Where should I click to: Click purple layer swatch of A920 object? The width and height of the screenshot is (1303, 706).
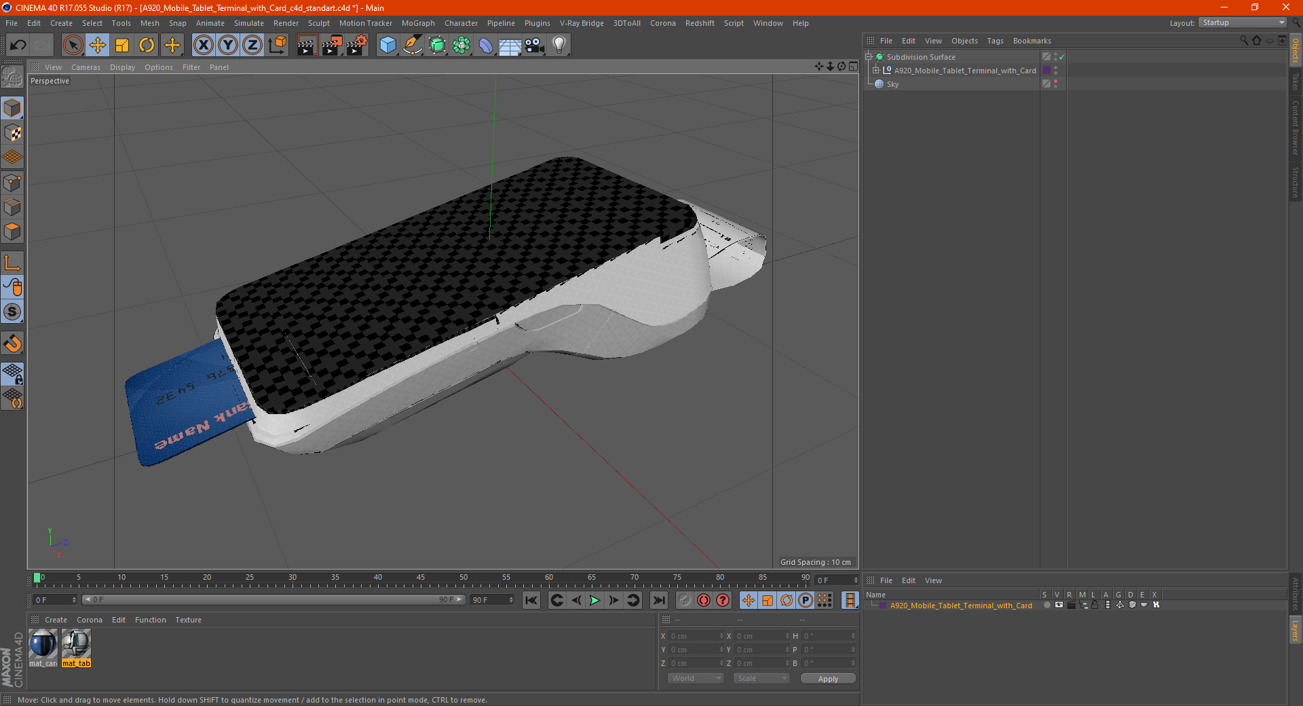click(x=1046, y=71)
